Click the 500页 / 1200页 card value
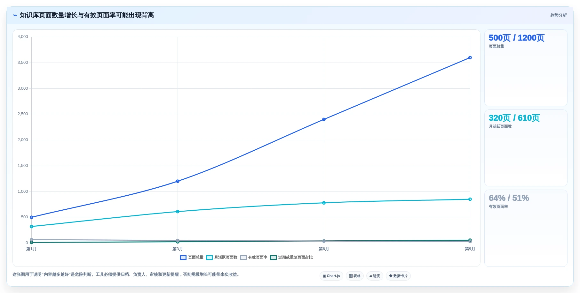The height and width of the screenshot is (293, 580). point(516,38)
